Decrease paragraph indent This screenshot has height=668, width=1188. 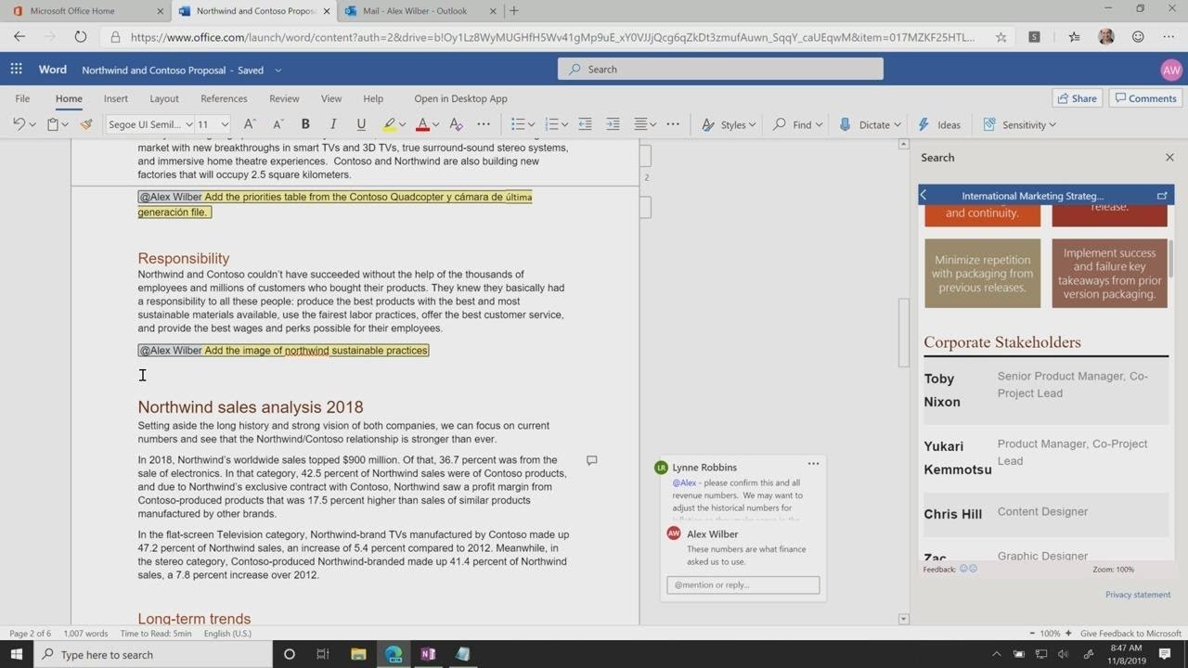(585, 124)
